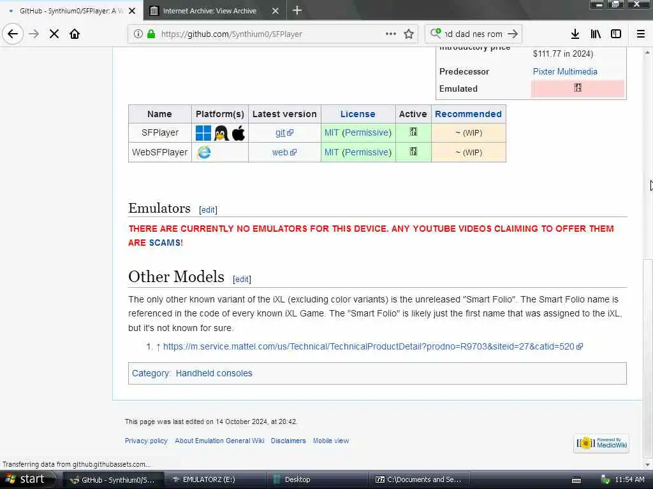Jump back via the reference up arrow
The height and width of the screenshot is (489, 653).
coord(158,347)
